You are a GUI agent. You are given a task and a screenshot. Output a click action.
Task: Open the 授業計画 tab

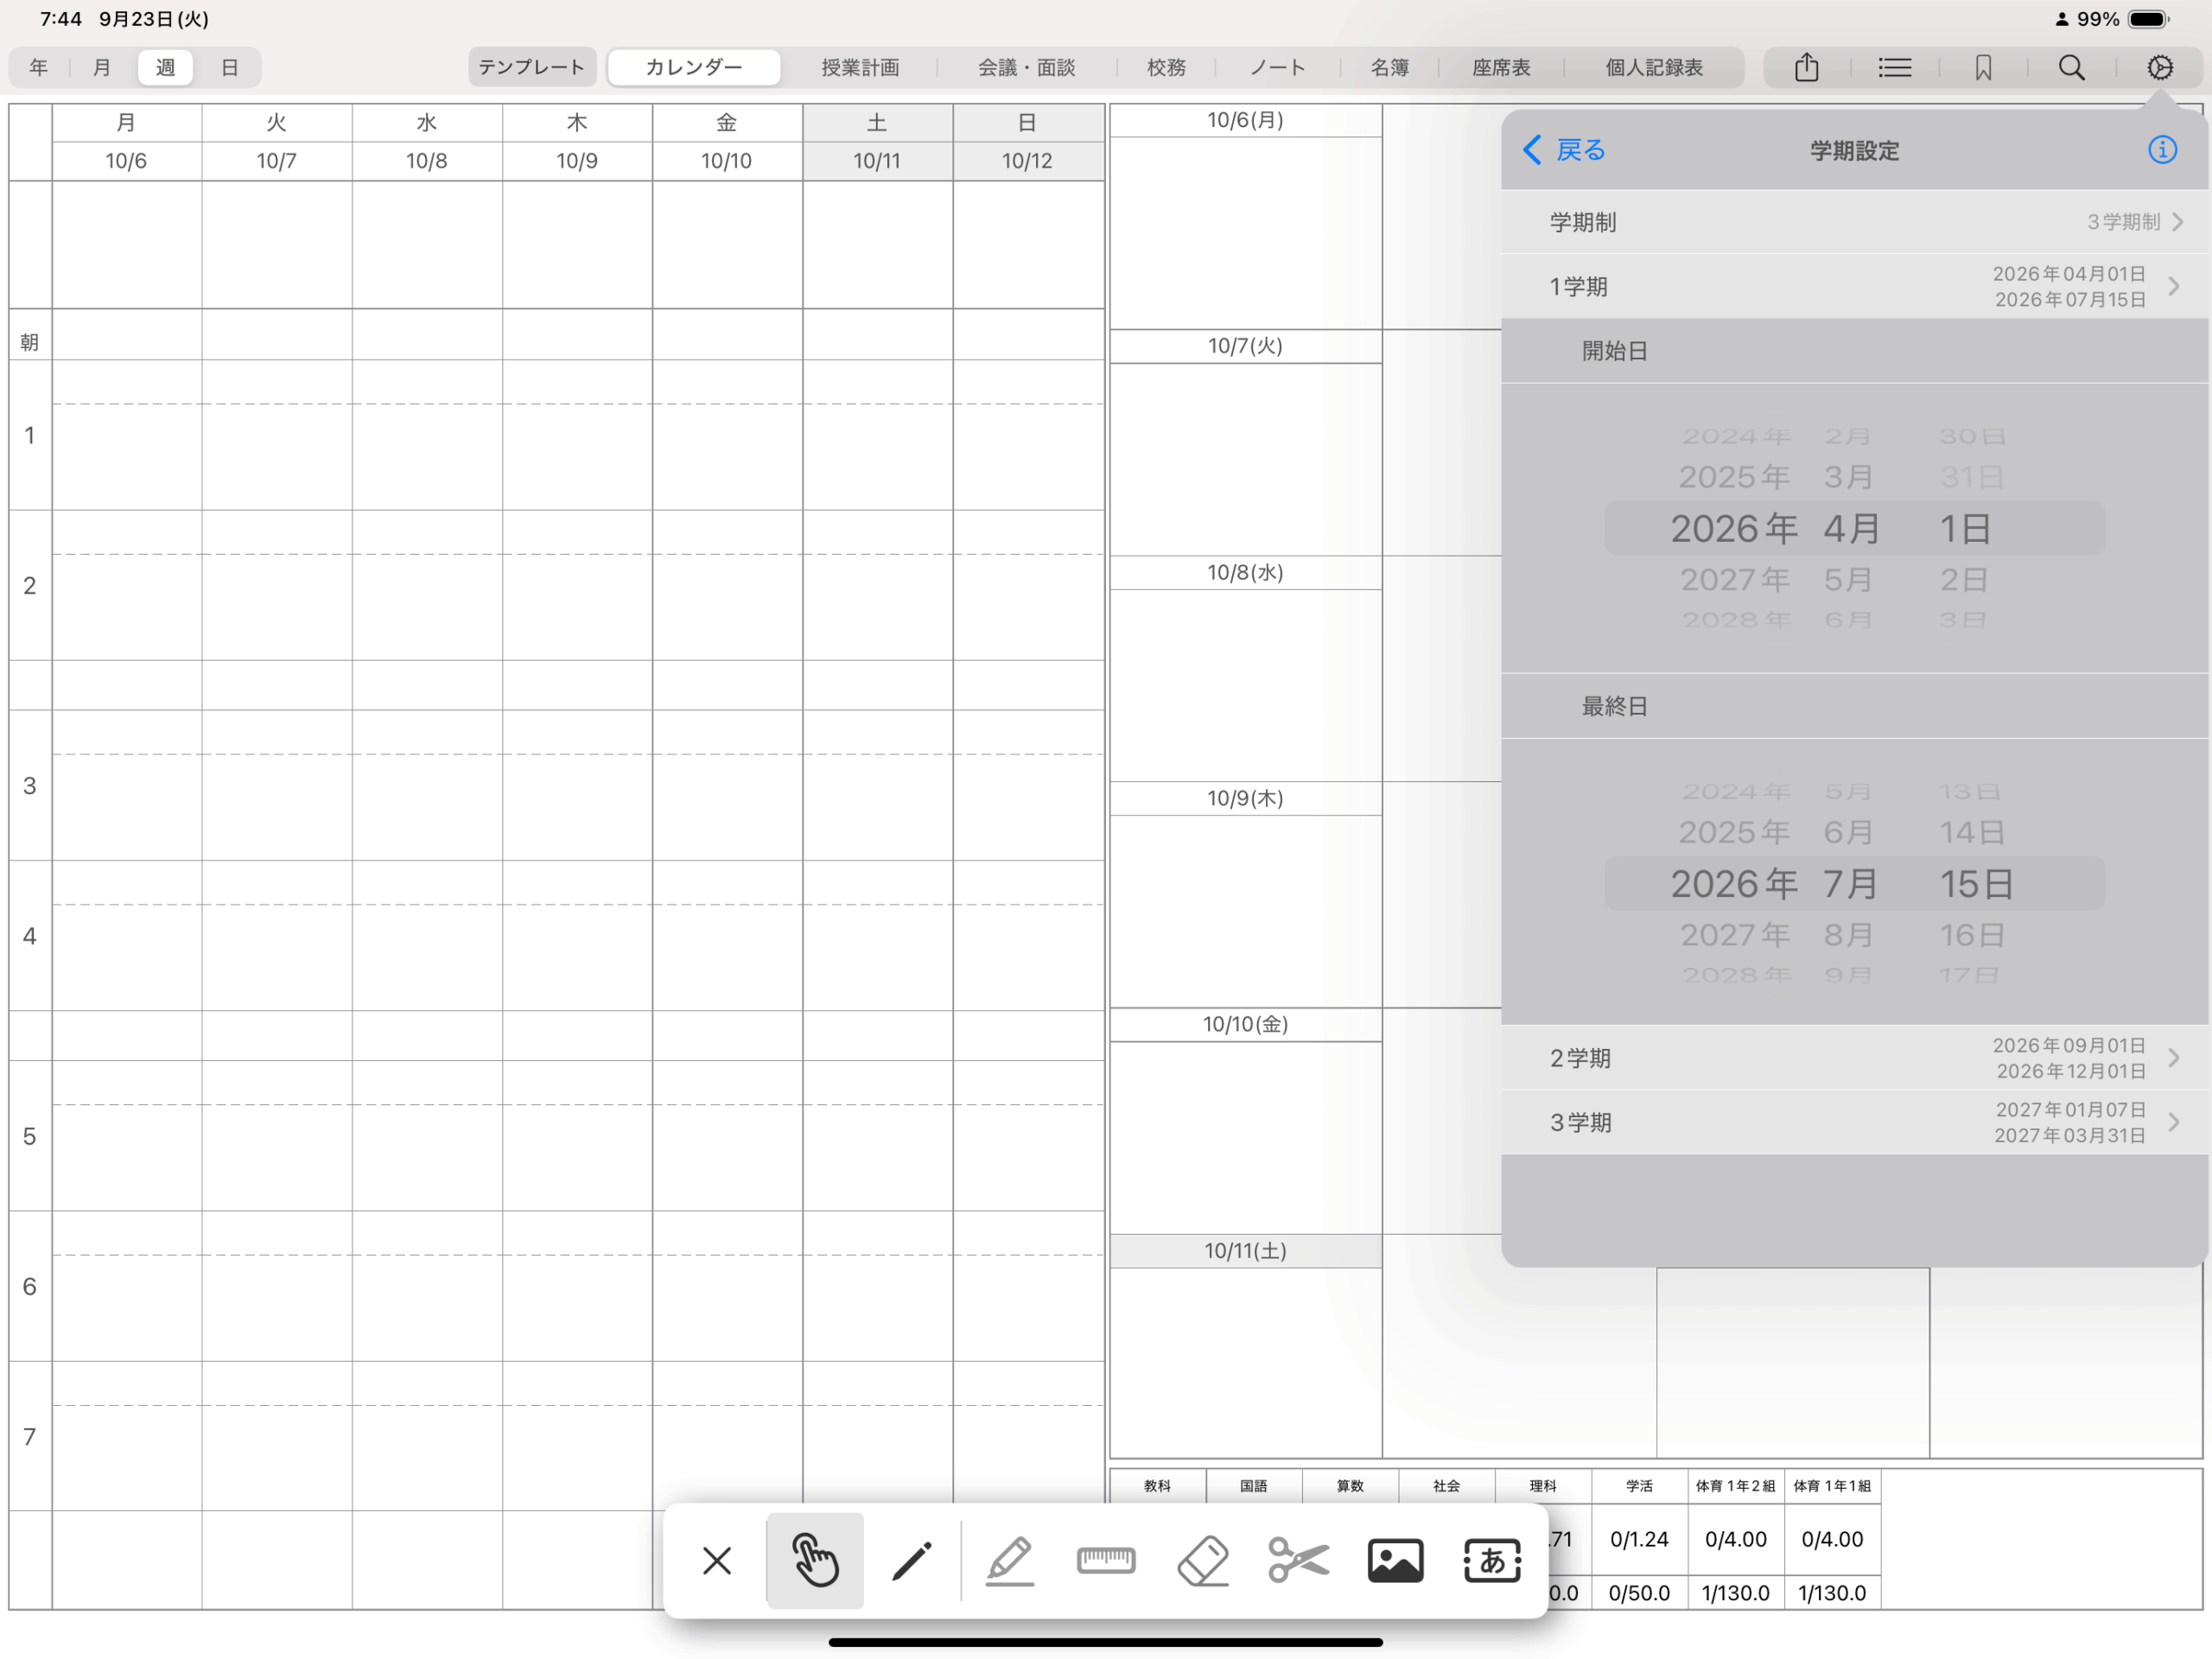[x=860, y=68]
